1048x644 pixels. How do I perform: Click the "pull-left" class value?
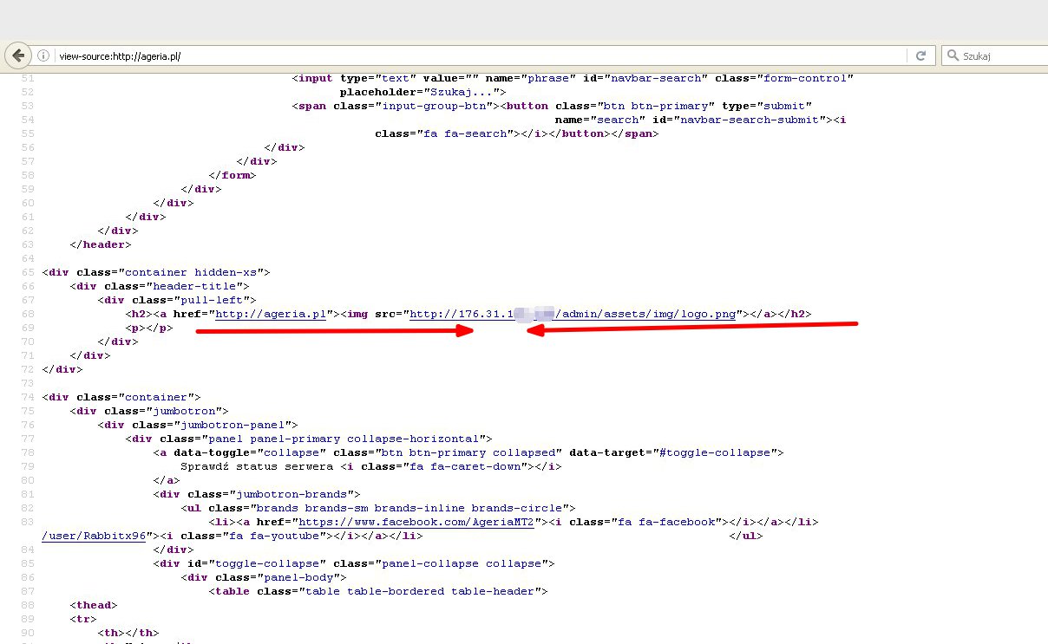[x=216, y=300]
